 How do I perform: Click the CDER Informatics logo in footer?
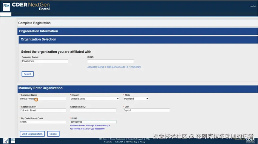pyautogui.click(x=250, y=140)
